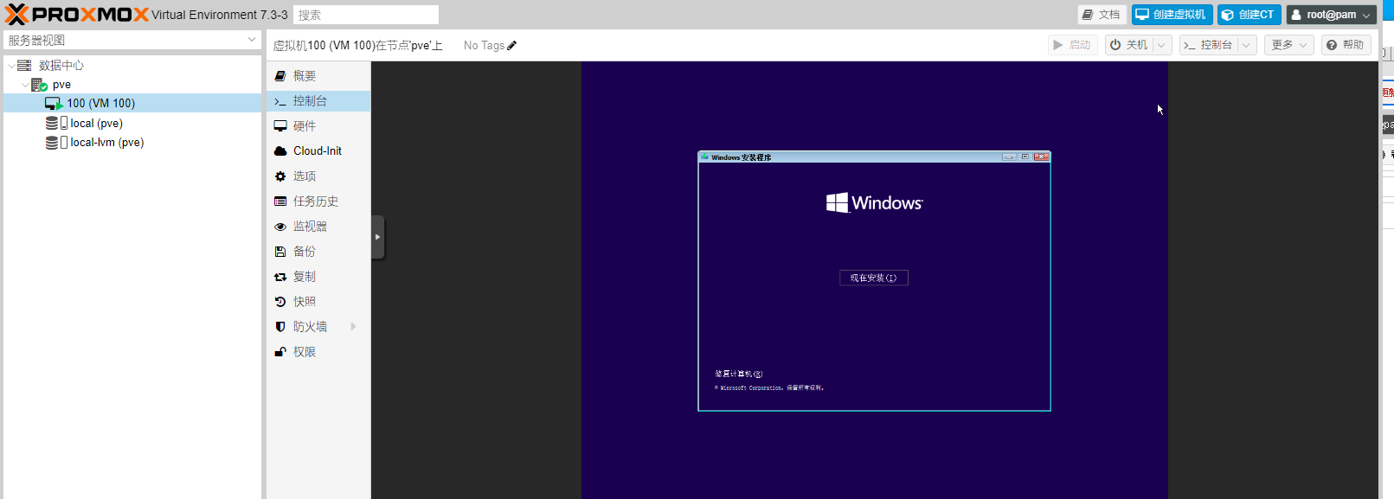1394x499 pixels.
Task: Click the Proxmox logo
Action: 77,15
